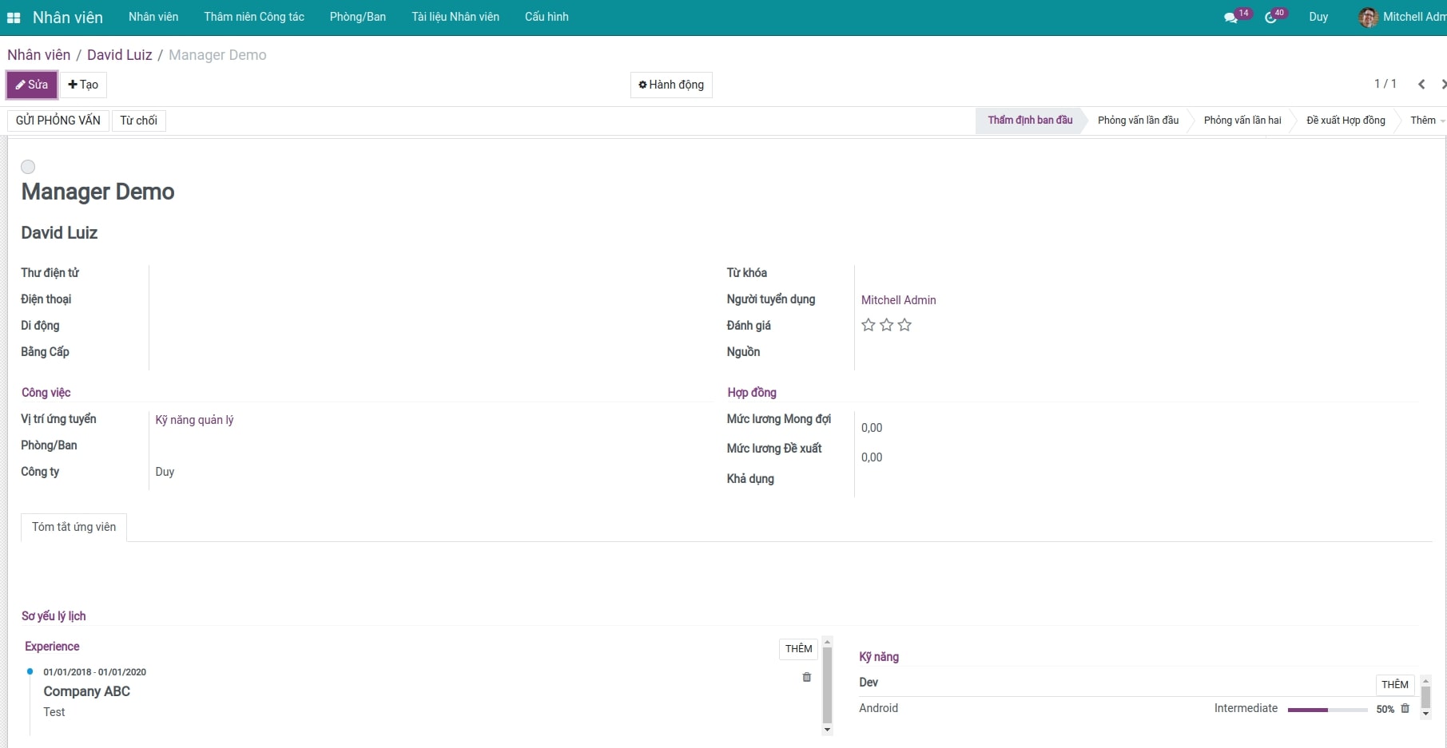The width and height of the screenshot is (1447, 748).
Task: Go to previous record arrow
Action: tap(1421, 85)
